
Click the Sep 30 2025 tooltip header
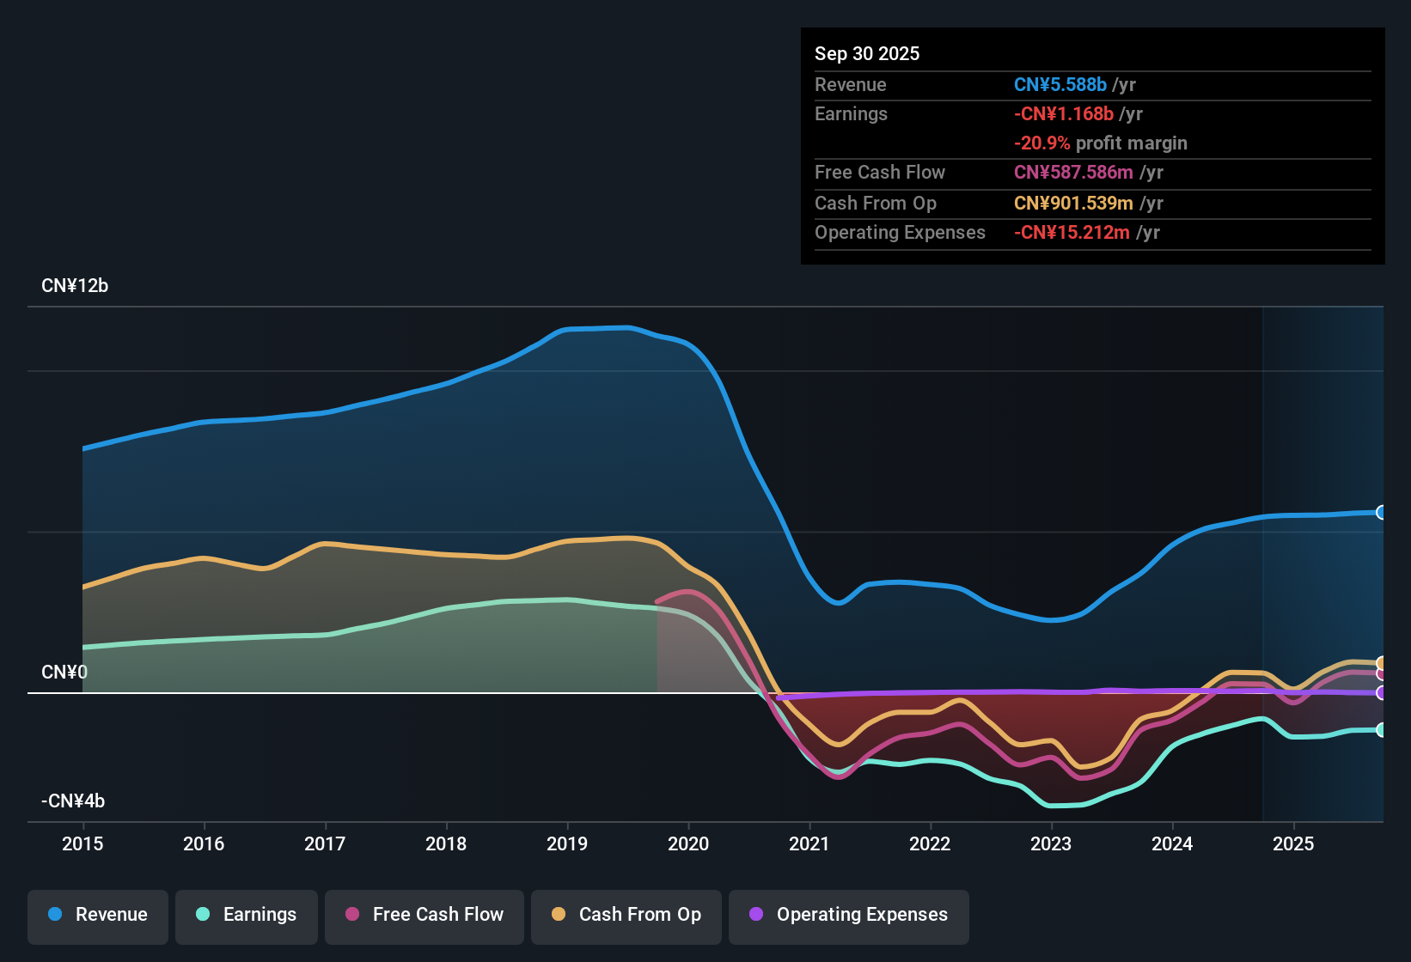pyautogui.click(x=867, y=53)
